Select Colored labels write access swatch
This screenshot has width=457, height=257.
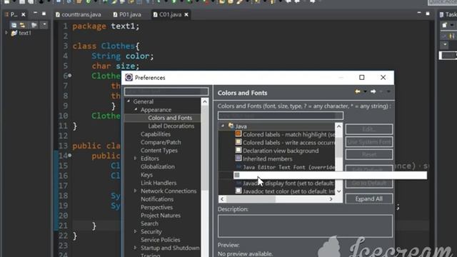[x=238, y=142]
